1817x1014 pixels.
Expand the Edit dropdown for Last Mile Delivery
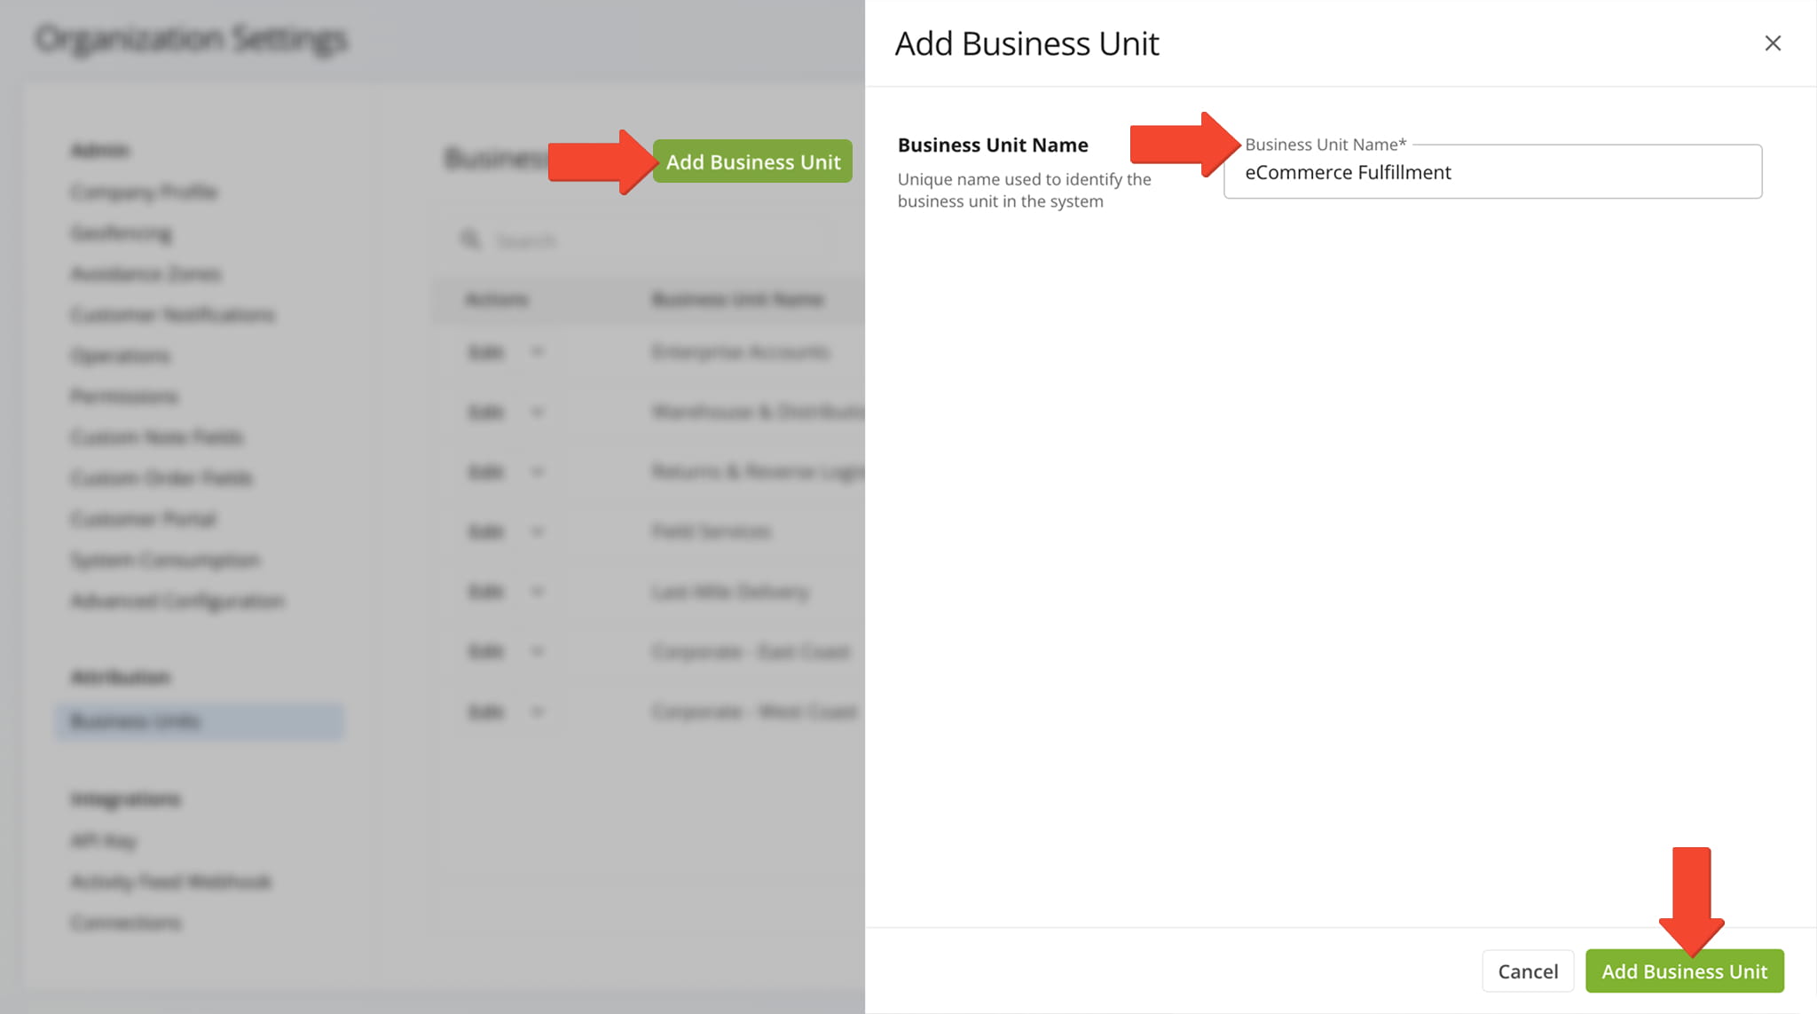point(537,592)
